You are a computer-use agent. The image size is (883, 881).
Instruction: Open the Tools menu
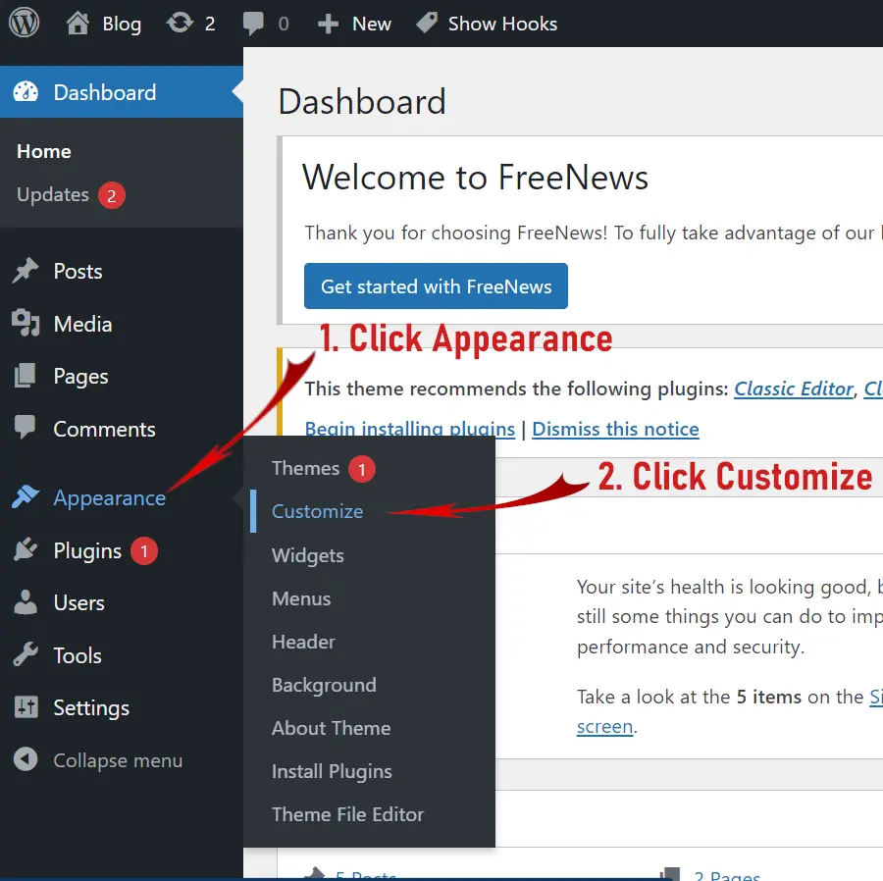[x=78, y=655]
